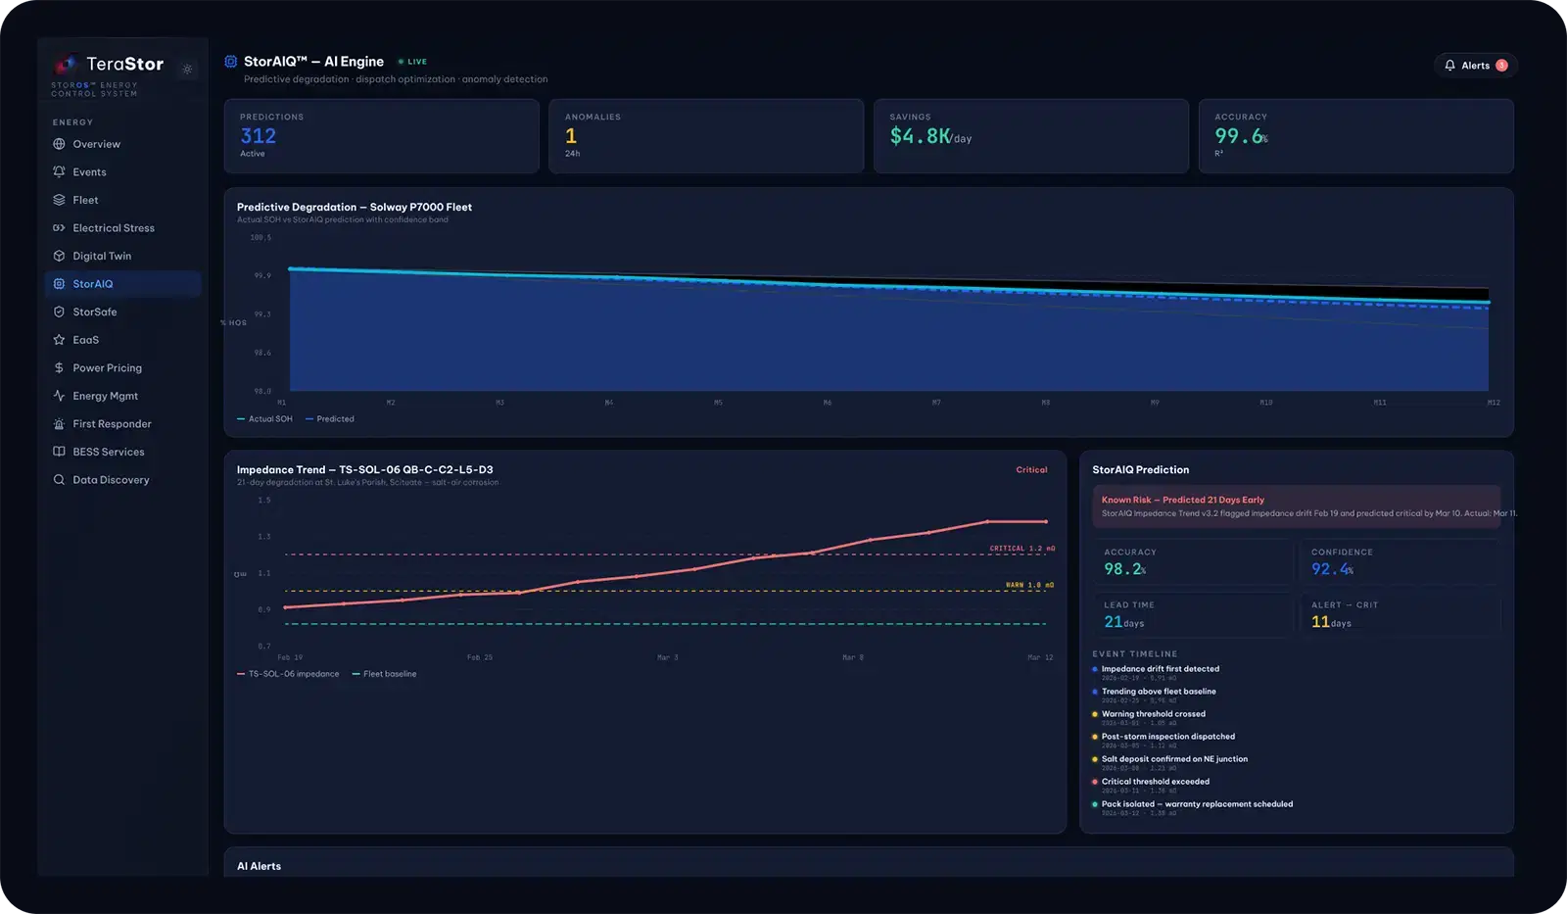Click the BESS Services book icon
This screenshot has height=914, width=1567.
59,452
